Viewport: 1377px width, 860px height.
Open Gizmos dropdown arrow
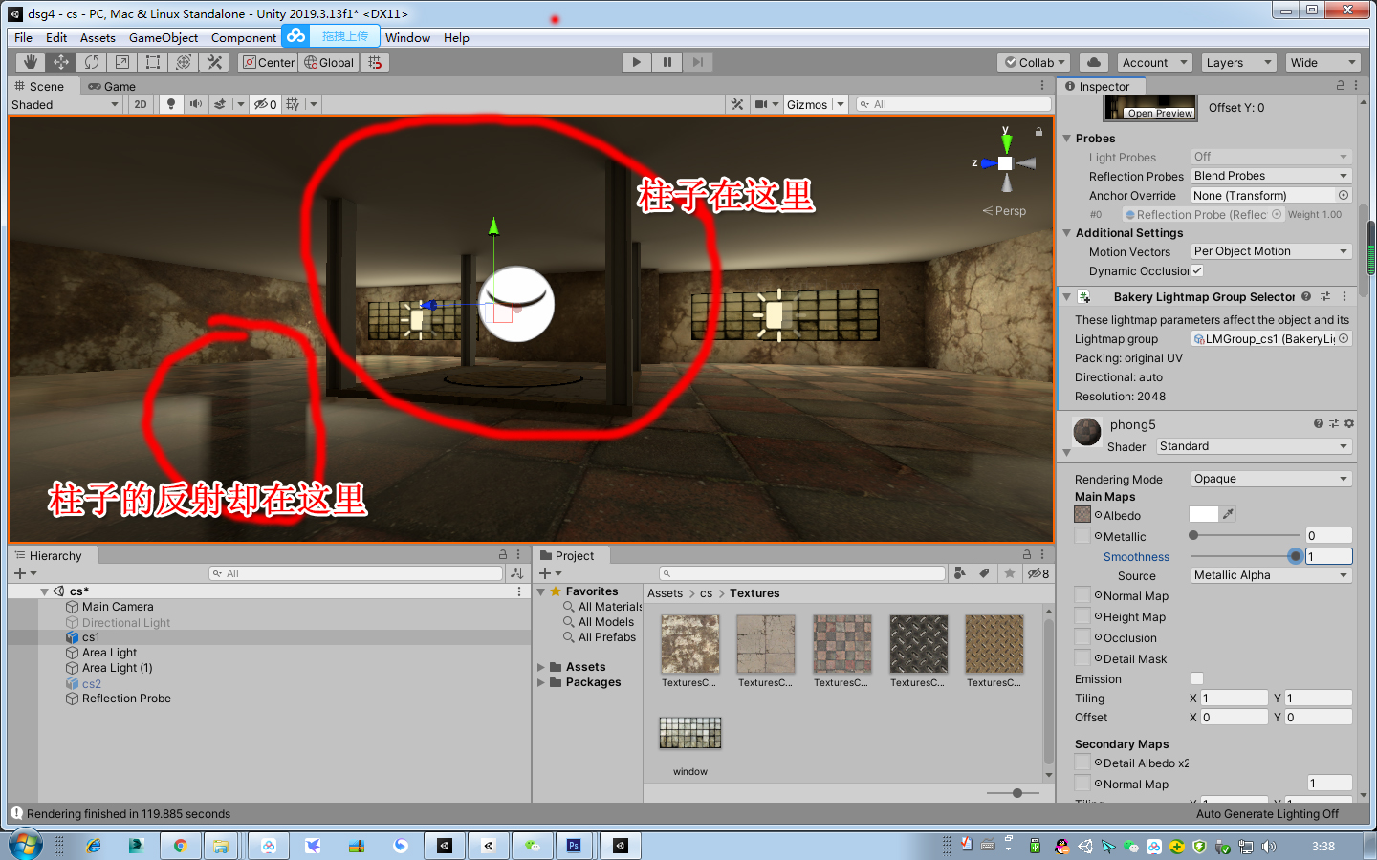click(x=841, y=104)
